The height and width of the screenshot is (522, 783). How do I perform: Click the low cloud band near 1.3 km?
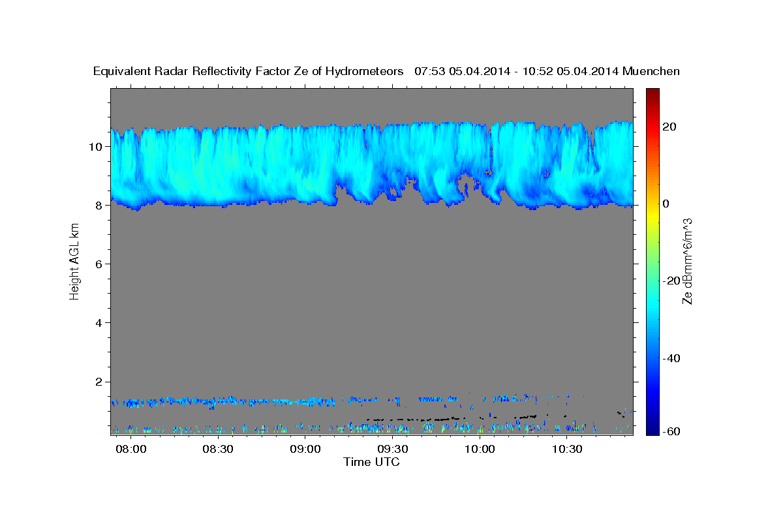(x=222, y=401)
